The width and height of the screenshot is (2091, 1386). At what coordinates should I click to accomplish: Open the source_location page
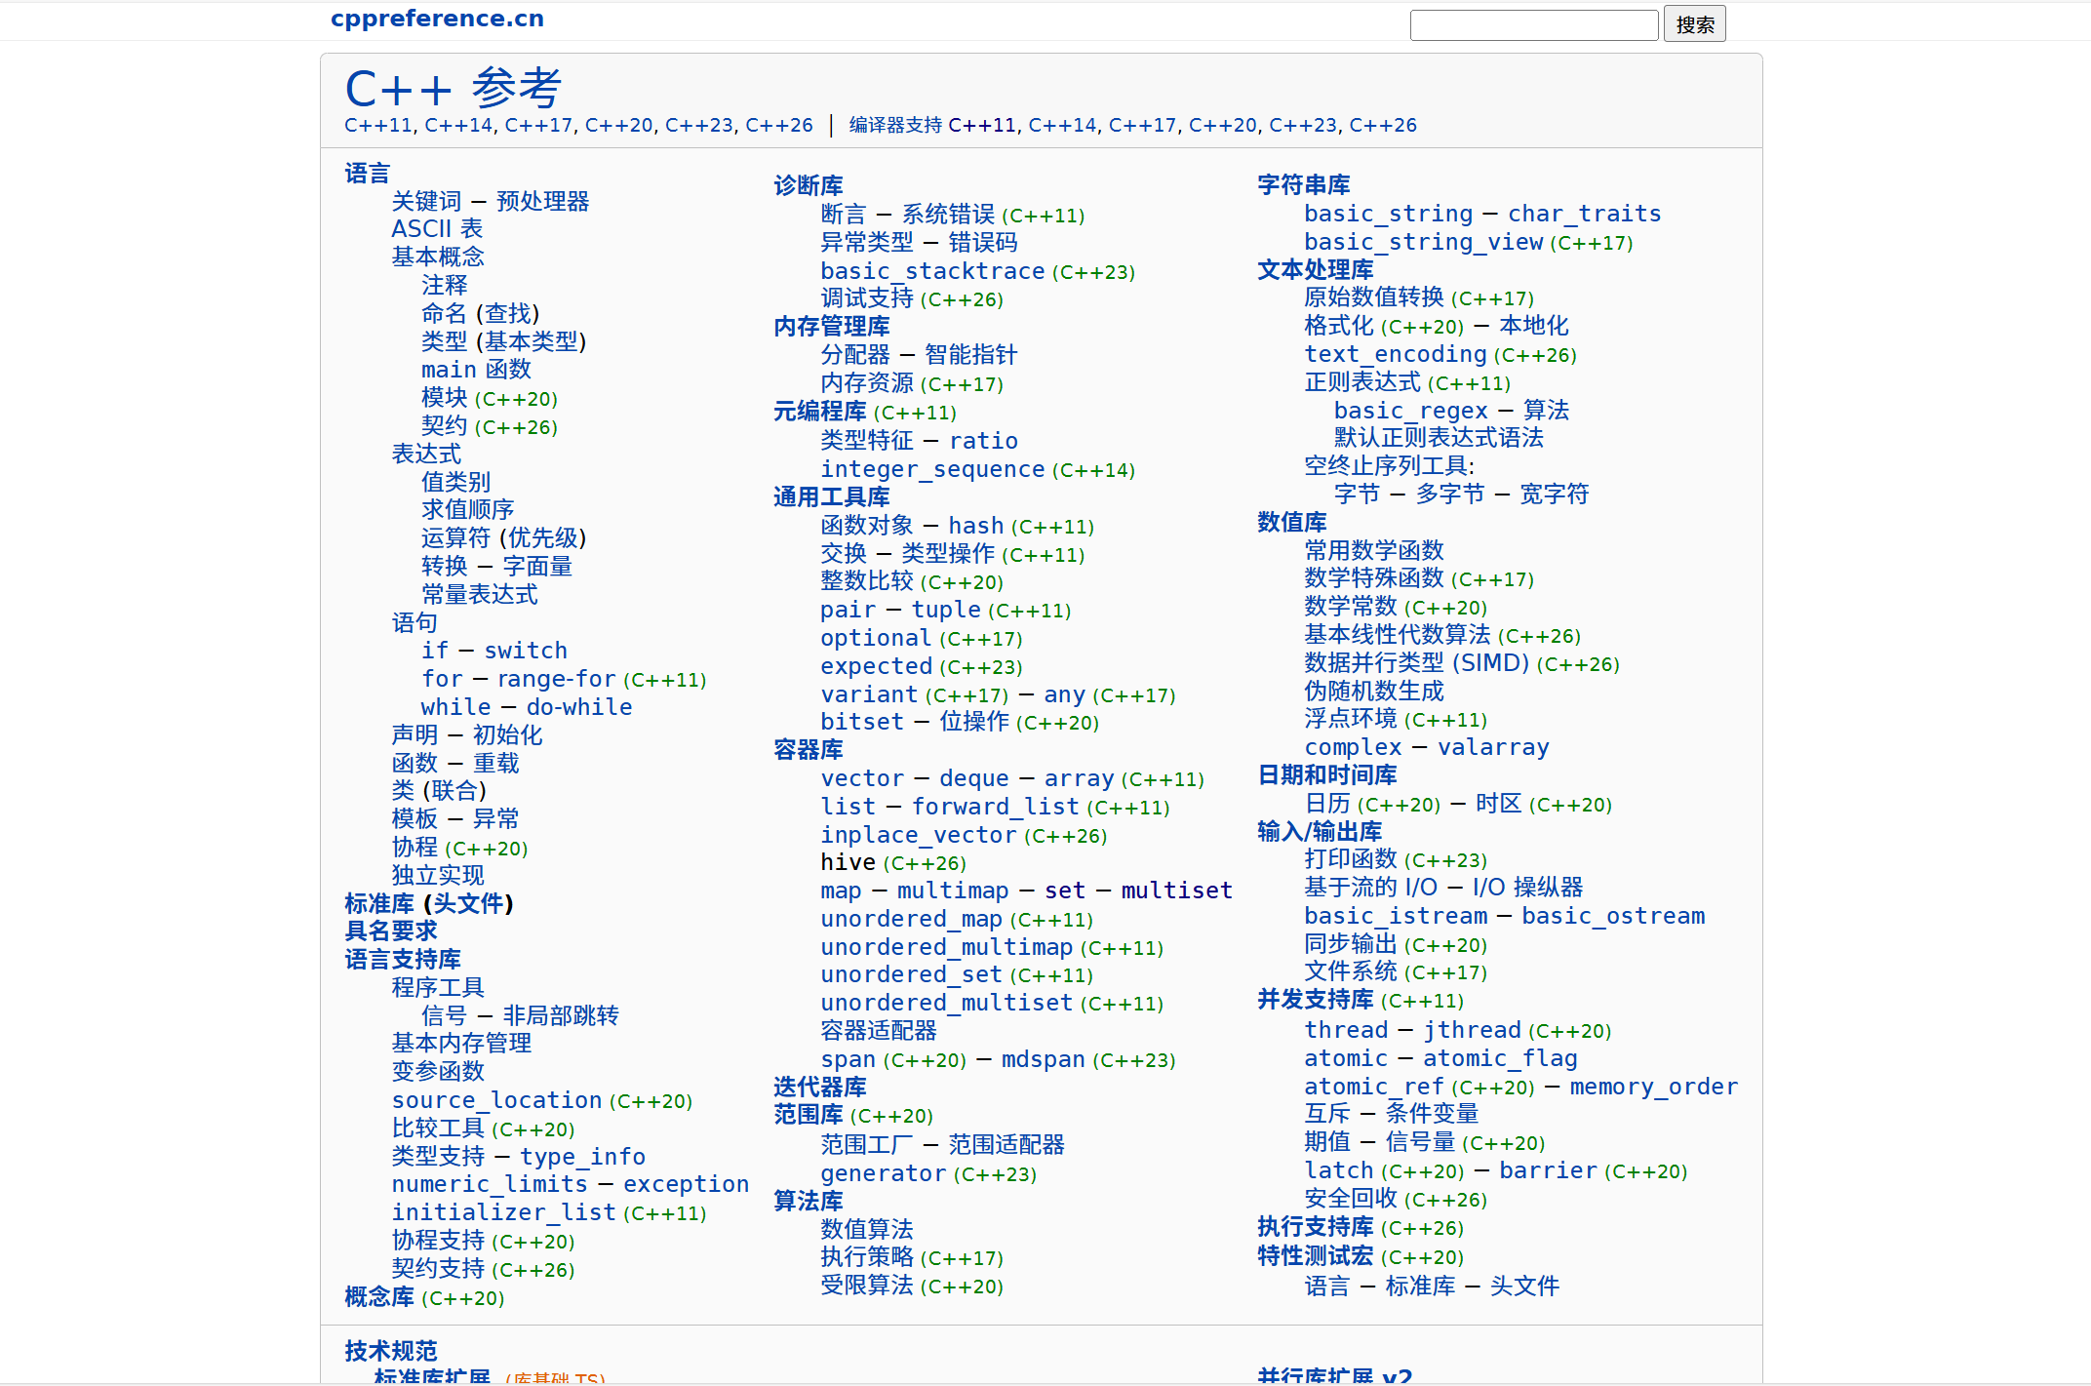pyautogui.click(x=496, y=1100)
